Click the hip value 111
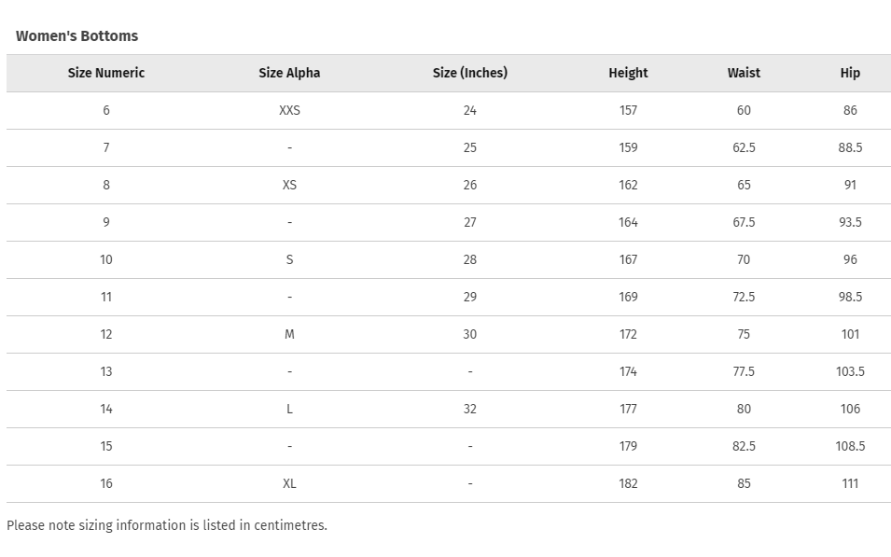The width and height of the screenshot is (891, 557). point(850,483)
